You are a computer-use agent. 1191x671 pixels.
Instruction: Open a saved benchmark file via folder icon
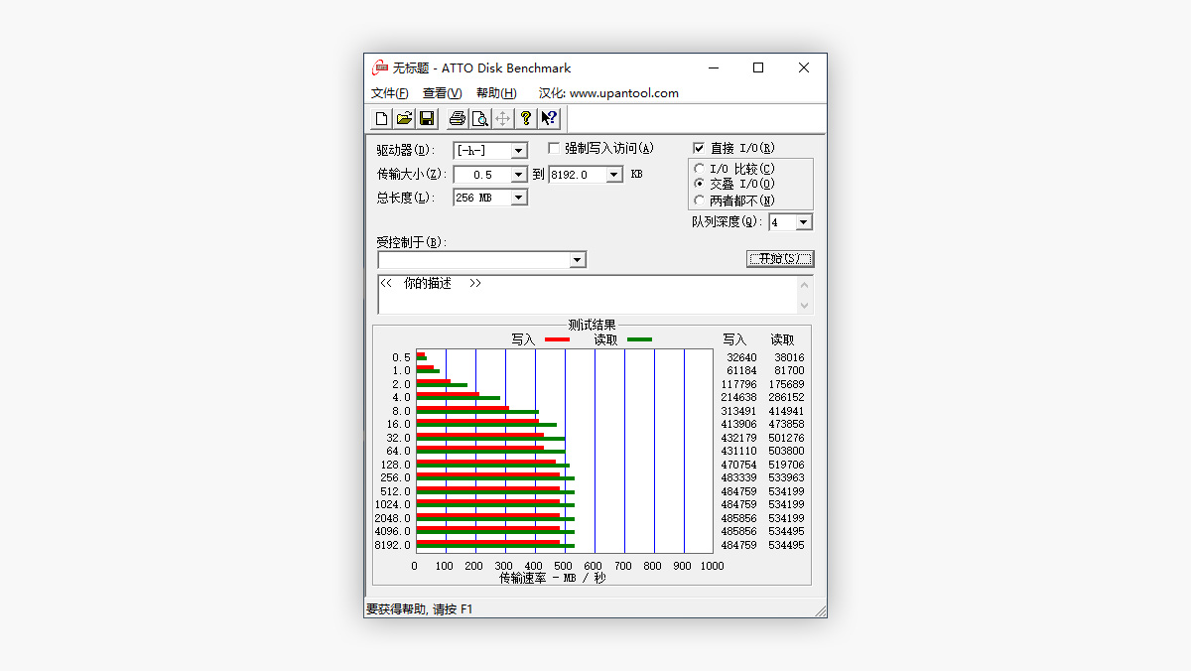coord(404,119)
